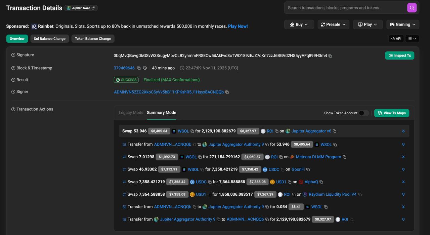Select the Overview tab
This screenshot has height=235, width=430.
coord(17,39)
